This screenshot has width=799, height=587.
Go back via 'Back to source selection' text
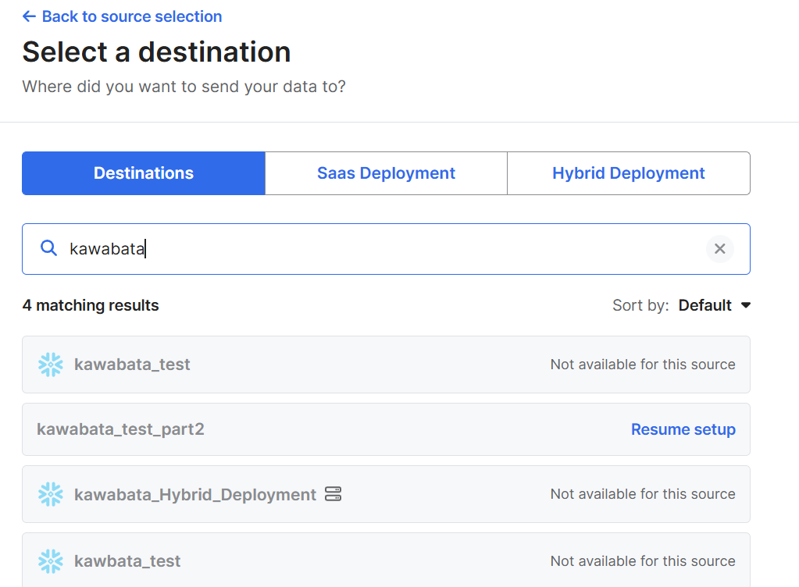click(x=131, y=16)
